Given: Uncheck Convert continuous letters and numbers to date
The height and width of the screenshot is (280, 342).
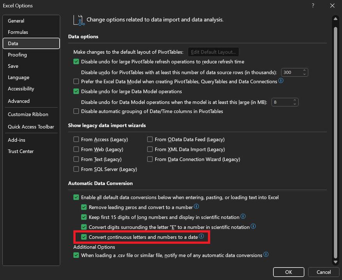Looking at the screenshot, I should tap(84, 237).
